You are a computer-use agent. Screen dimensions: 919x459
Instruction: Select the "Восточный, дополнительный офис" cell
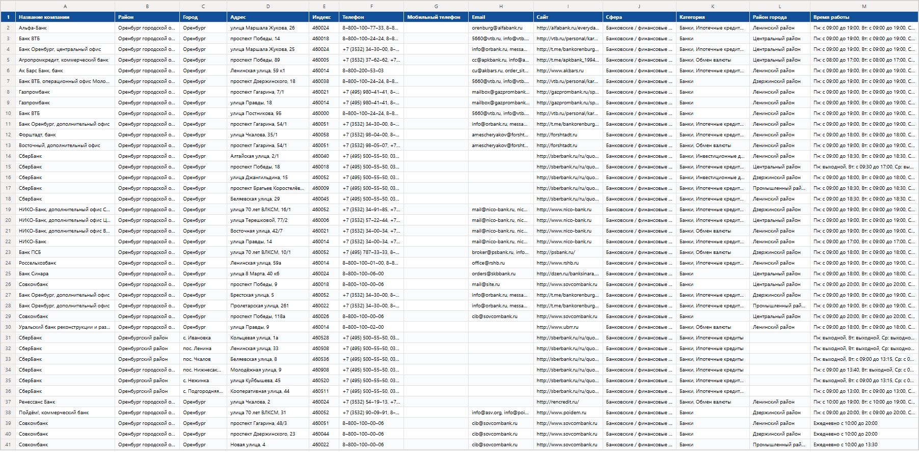pos(65,146)
